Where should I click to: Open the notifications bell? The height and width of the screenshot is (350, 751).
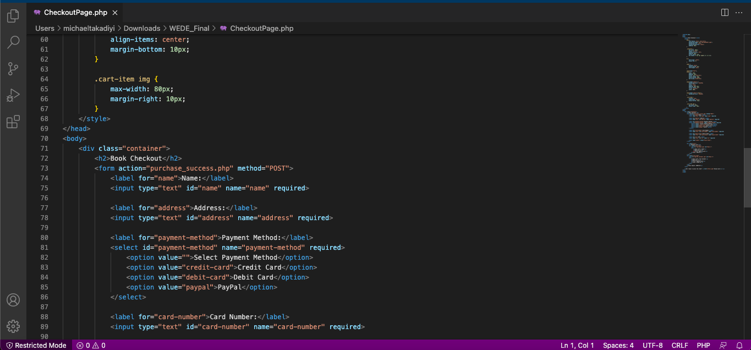point(739,345)
